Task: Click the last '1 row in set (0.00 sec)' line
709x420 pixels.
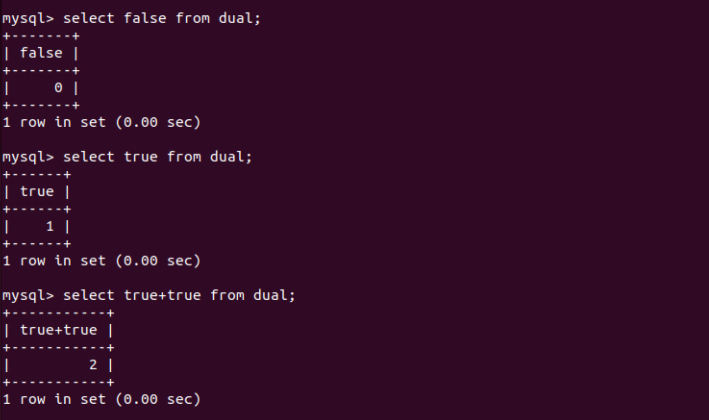Action: tap(102, 399)
